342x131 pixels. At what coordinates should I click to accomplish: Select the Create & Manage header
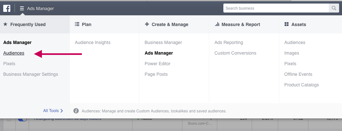click(174, 24)
